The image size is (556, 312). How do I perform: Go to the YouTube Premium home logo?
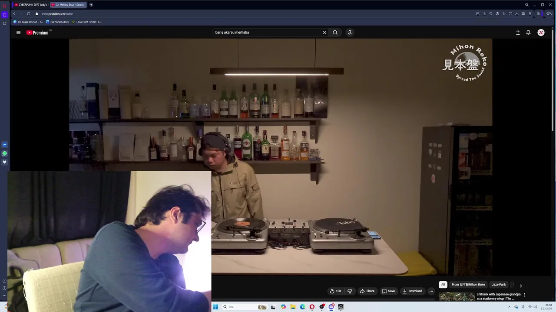pos(38,32)
